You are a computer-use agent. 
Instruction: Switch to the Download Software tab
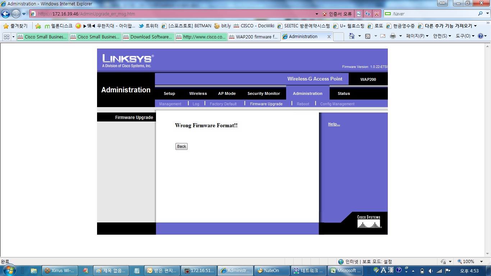click(x=148, y=37)
